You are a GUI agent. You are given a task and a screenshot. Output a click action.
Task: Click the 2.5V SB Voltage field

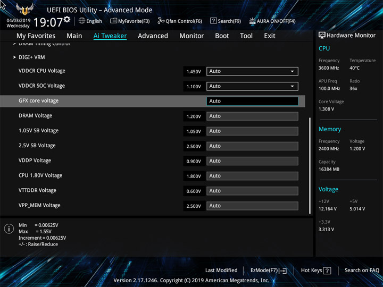[x=252, y=146]
